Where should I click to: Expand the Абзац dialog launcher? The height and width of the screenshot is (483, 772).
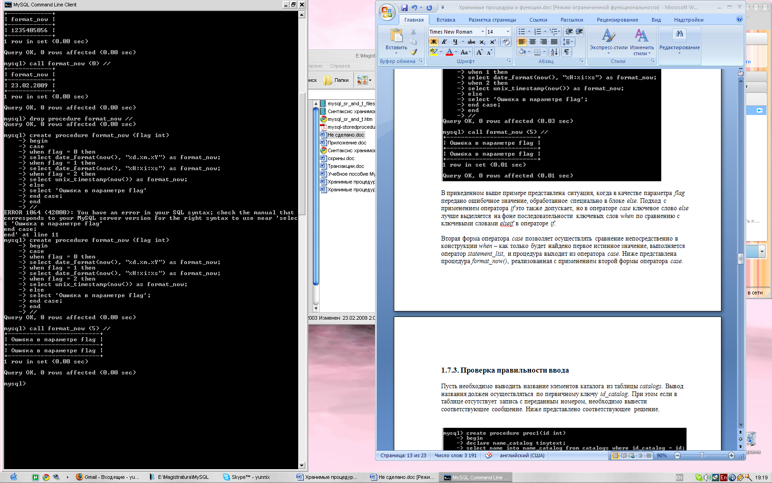581,61
